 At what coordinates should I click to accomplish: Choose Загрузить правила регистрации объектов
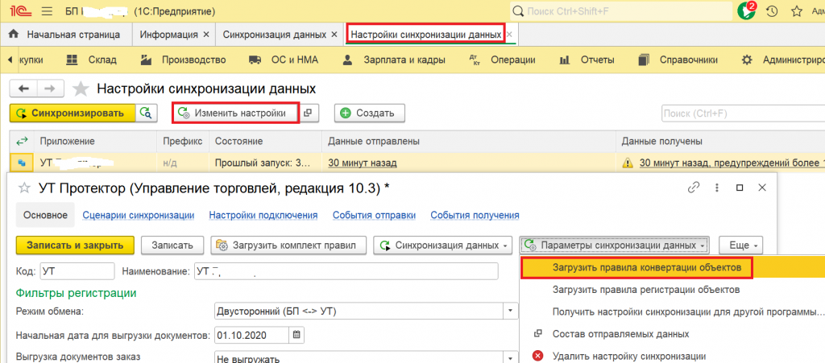click(647, 290)
